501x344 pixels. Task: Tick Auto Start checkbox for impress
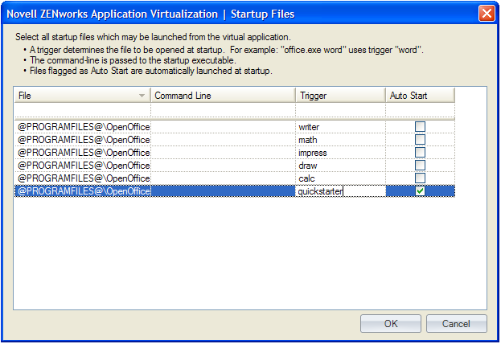(420, 153)
